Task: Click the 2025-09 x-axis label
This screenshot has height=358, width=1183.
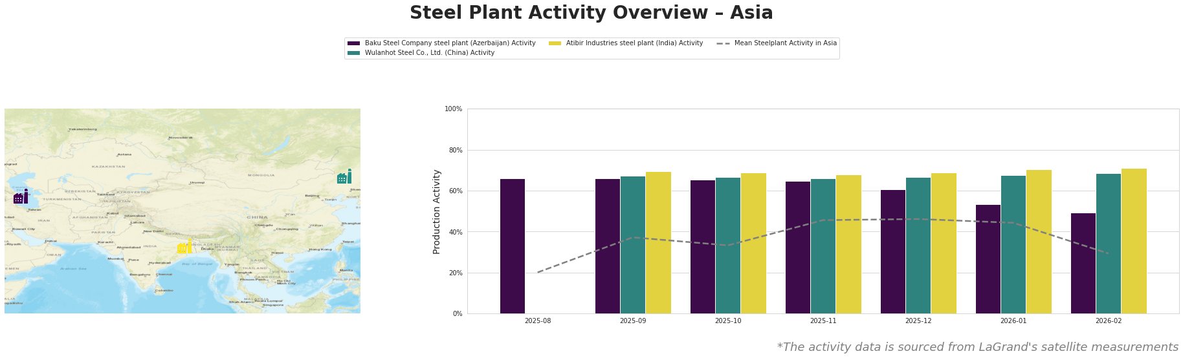Action: click(633, 321)
